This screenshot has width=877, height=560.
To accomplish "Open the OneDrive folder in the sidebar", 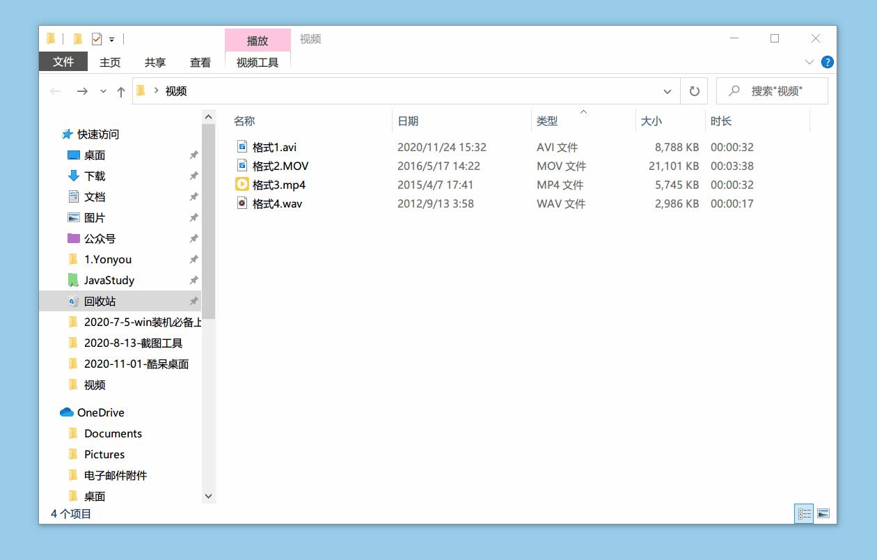I will tap(100, 412).
